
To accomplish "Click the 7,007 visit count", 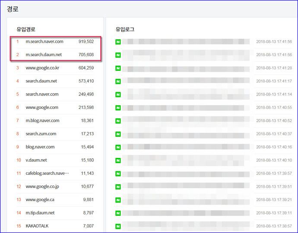I will (89, 226).
